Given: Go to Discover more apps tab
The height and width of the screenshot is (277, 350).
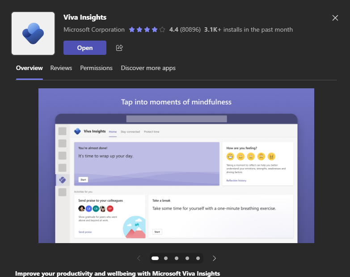Looking at the screenshot, I should [x=148, y=68].
